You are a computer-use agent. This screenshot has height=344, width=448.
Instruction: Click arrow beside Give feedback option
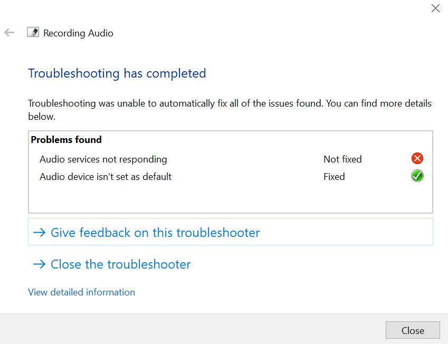(40, 233)
